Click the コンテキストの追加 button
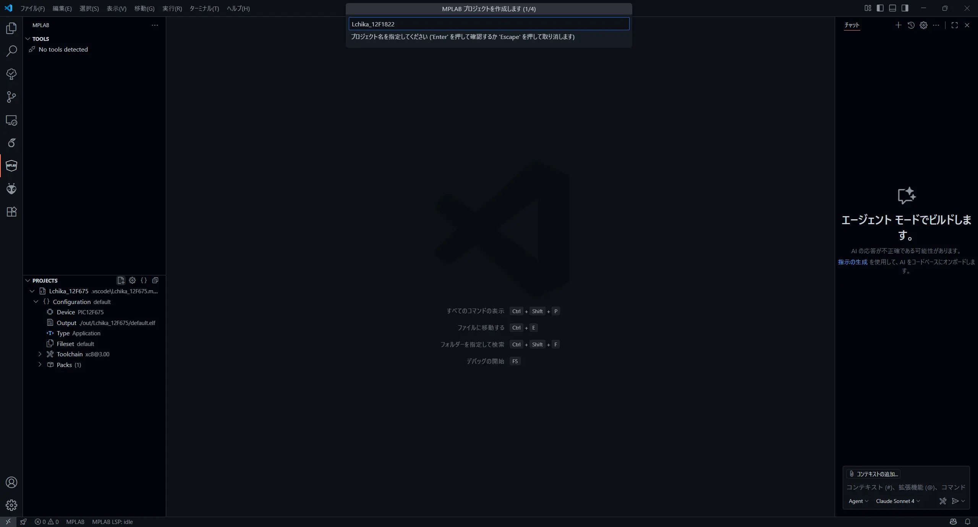Screen dimensions: 978x527 (x=873, y=474)
